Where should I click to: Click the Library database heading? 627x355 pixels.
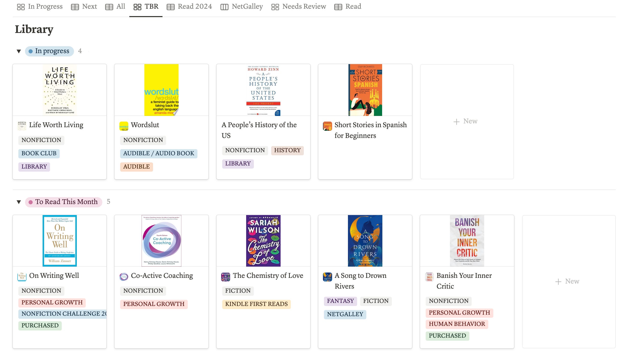[34, 30]
